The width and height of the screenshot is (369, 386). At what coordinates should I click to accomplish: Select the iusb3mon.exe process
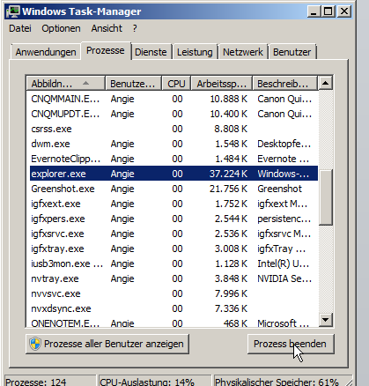pos(173,264)
